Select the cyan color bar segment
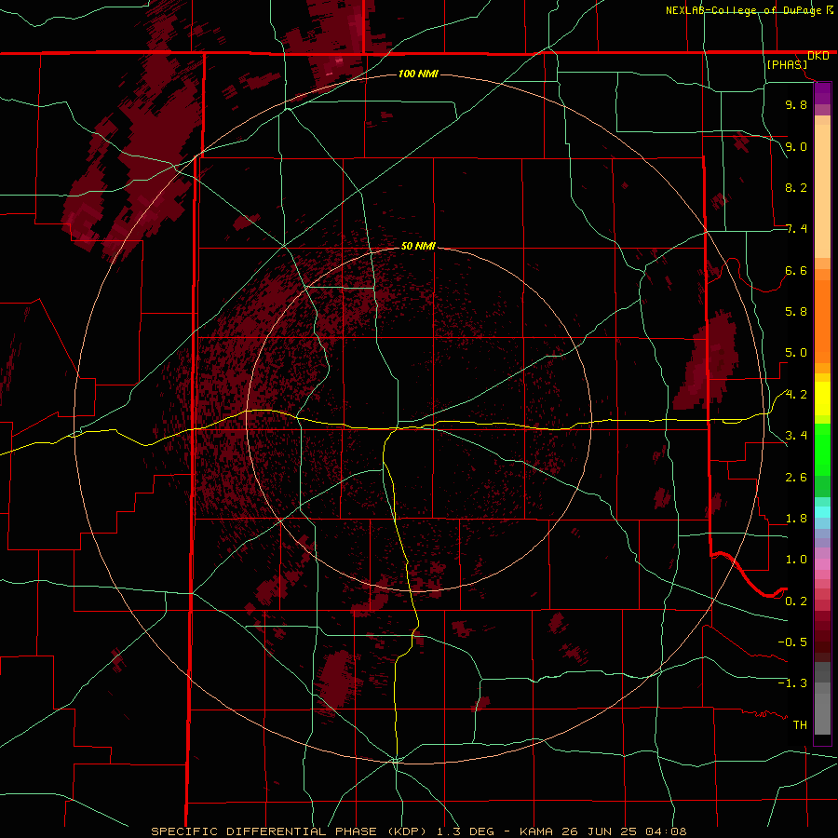Image resolution: width=838 pixels, height=838 pixels. (822, 512)
